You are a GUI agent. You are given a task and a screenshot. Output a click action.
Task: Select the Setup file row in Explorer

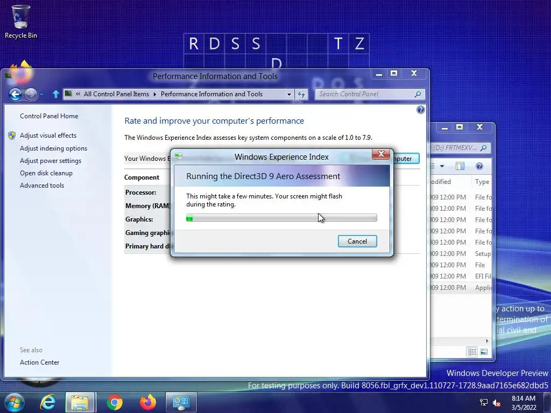(x=461, y=254)
